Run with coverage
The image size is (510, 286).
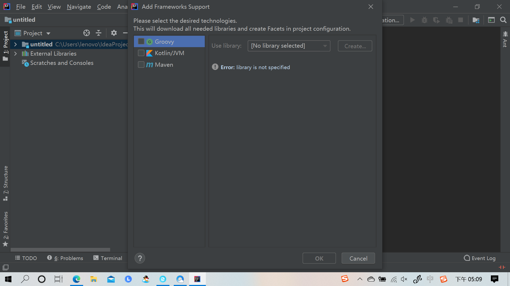(x=436, y=20)
